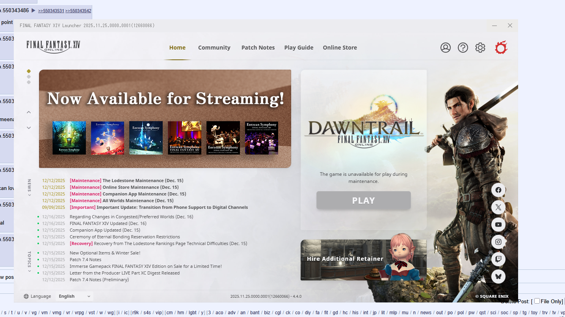The height and width of the screenshot is (317, 565).
Task: Show next banner with down chevron
Action: coord(29,127)
